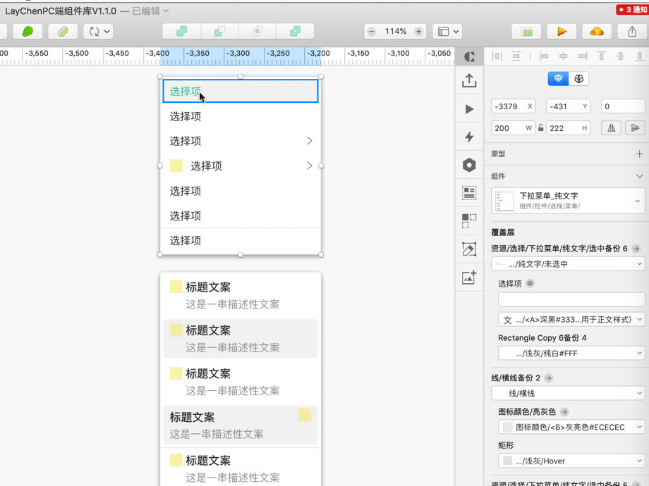Screen dimensions: 649x486
Task: Click the orange cloud upload icon
Action: coord(597,31)
